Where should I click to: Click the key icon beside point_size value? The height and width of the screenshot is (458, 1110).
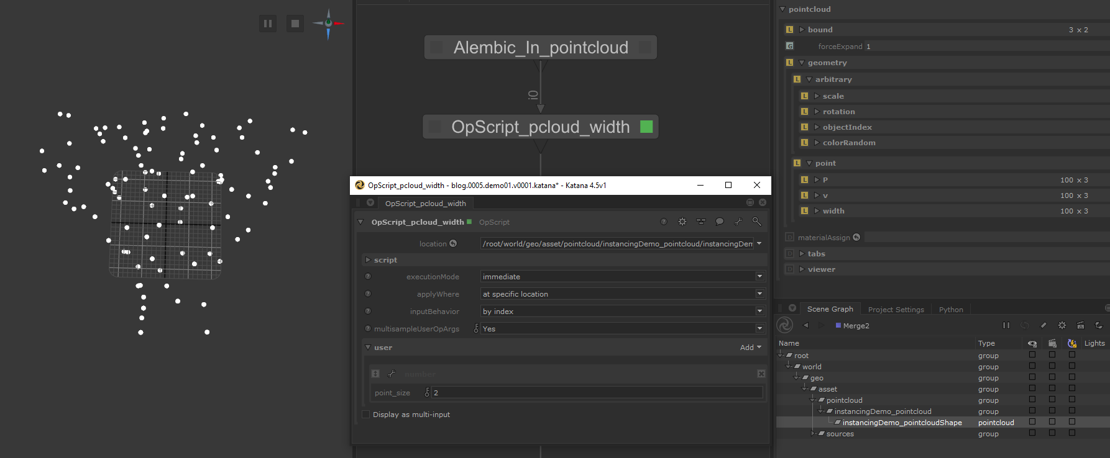pyautogui.click(x=427, y=392)
